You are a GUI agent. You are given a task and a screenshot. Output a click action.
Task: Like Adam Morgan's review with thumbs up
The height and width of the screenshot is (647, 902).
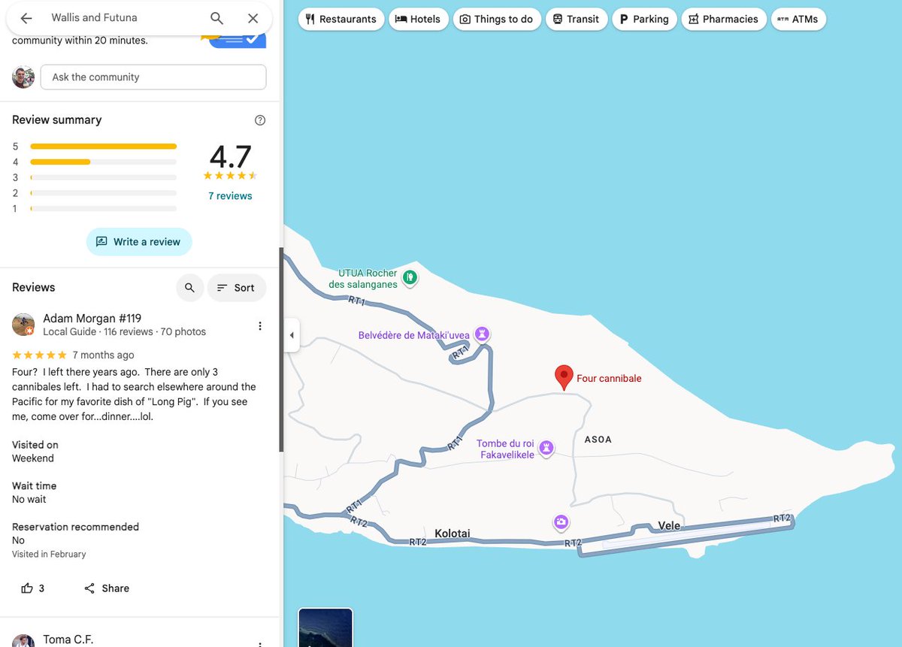pos(32,588)
